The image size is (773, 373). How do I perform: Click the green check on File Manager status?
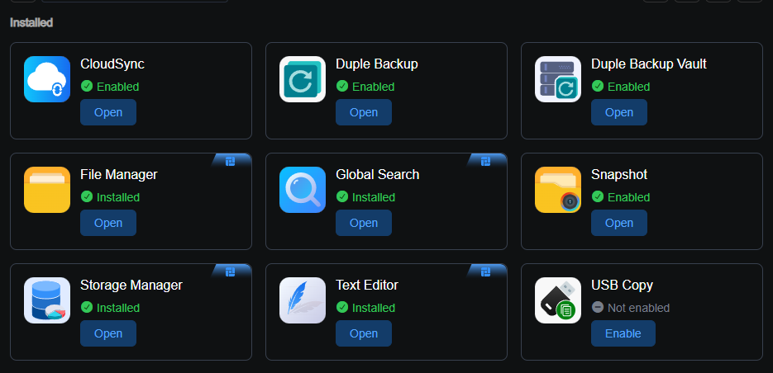87,197
